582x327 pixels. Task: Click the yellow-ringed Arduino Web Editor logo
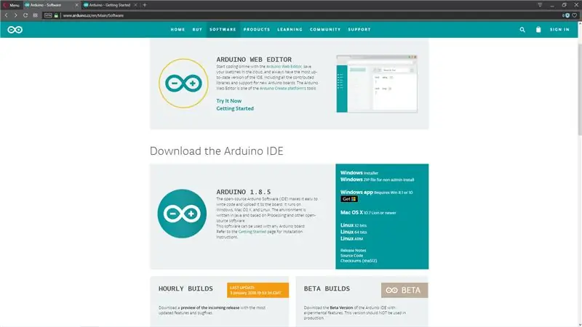pyautogui.click(x=183, y=83)
